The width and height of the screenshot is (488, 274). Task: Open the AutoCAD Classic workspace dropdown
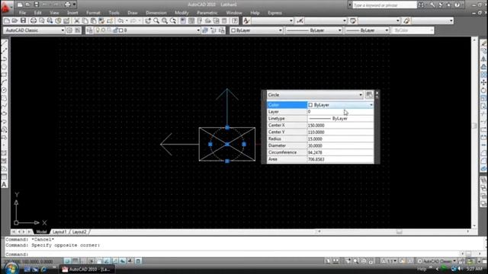pyautogui.click(x=63, y=30)
